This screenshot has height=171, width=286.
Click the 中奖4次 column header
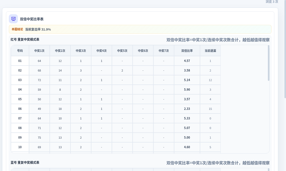tap(102, 51)
